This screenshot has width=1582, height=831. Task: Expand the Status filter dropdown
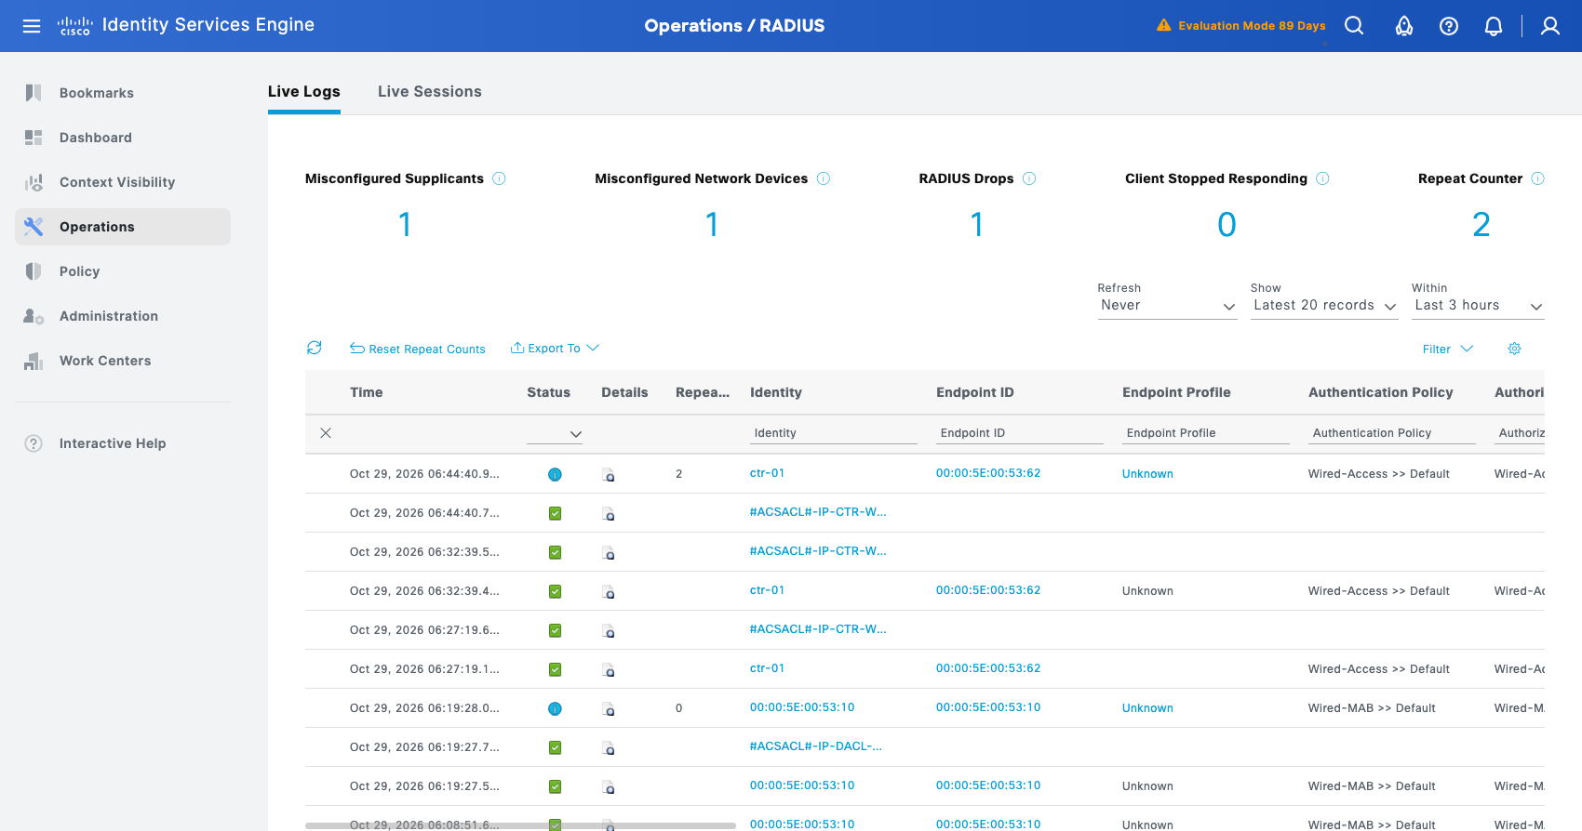(555, 434)
